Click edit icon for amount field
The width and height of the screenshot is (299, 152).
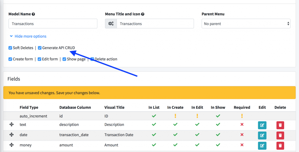click(x=262, y=146)
